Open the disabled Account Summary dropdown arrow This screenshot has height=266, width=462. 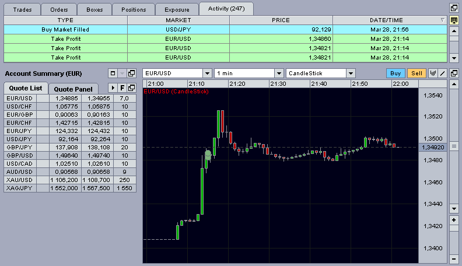pyautogui.click(x=123, y=73)
